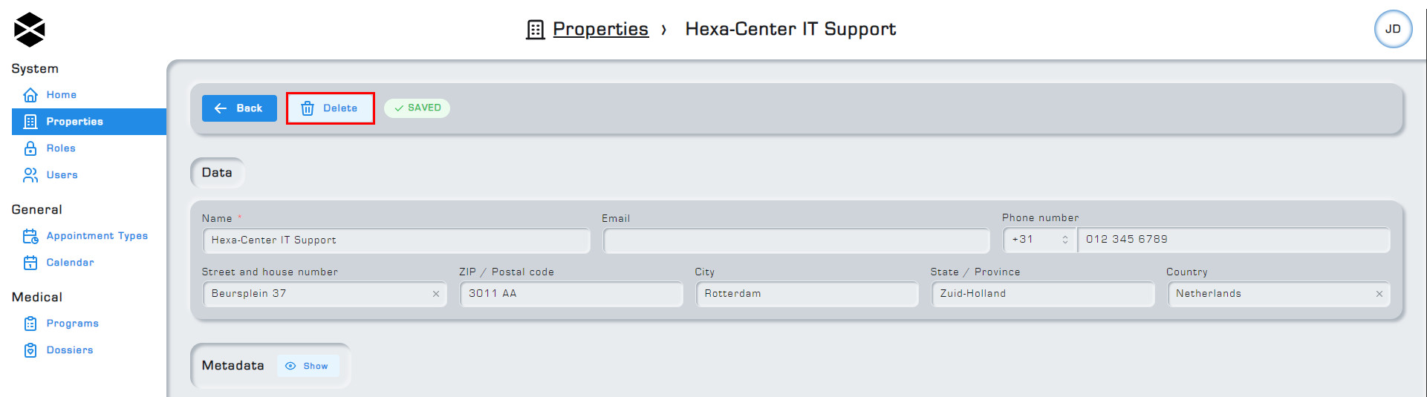The height and width of the screenshot is (397, 1427).
Task: Focus the empty Email input field
Action: click(796, 240)
